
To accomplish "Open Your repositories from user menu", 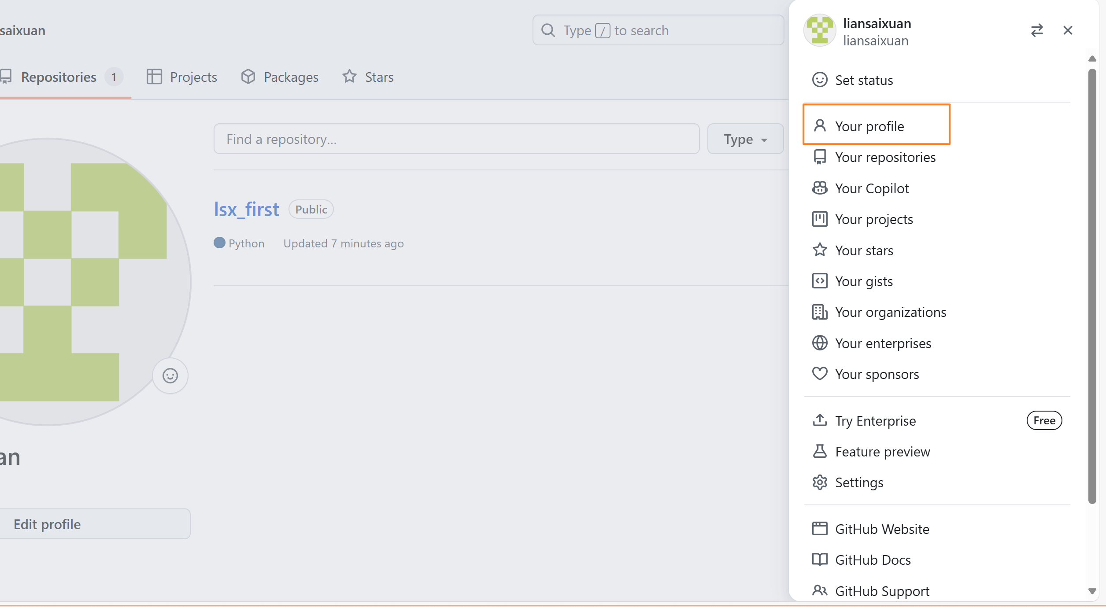I will tap(885, 157).
